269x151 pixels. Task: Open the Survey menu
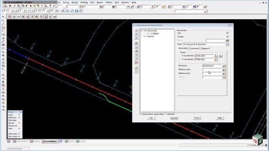(x=66, y=3)
